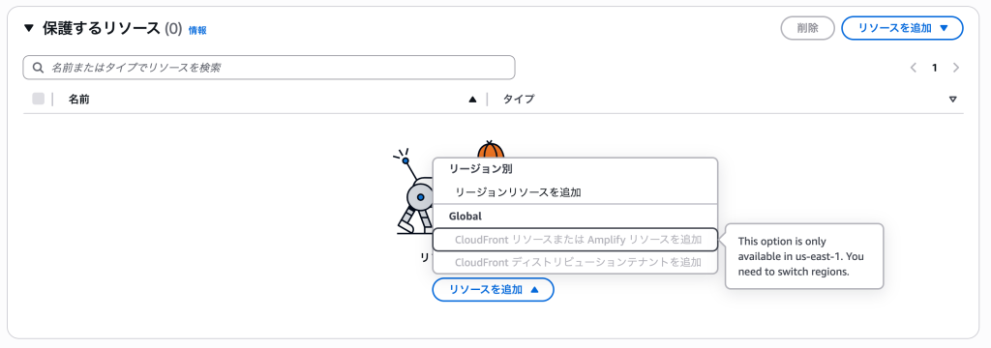
Task: Close the center リソースを追加 dropdown button
Action: tap(493, 290)
